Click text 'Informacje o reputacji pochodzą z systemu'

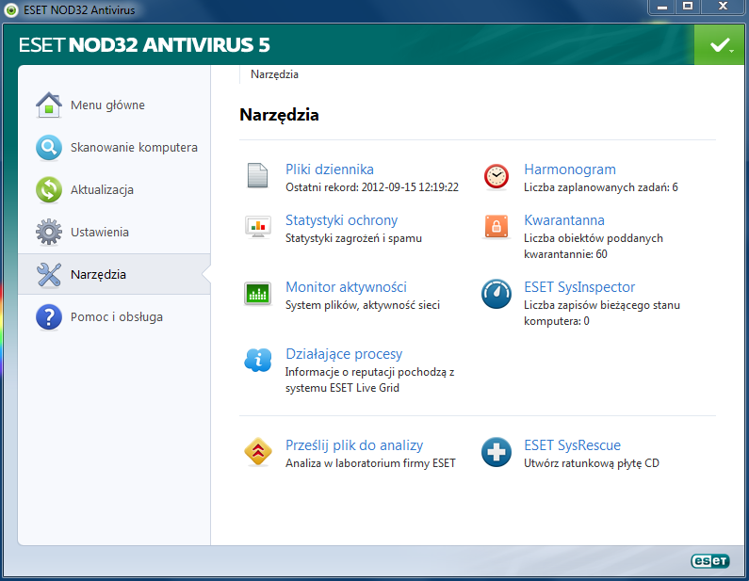[369, 380]
